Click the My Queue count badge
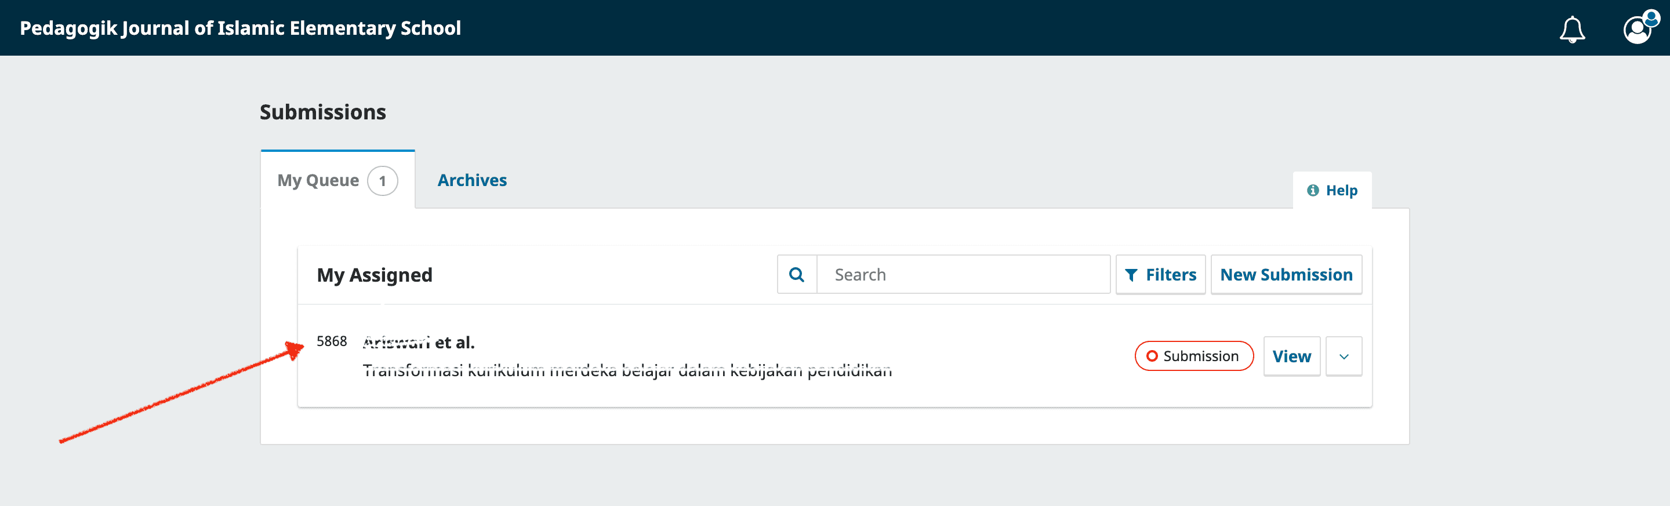1670x506 pixels. point(383,181)
